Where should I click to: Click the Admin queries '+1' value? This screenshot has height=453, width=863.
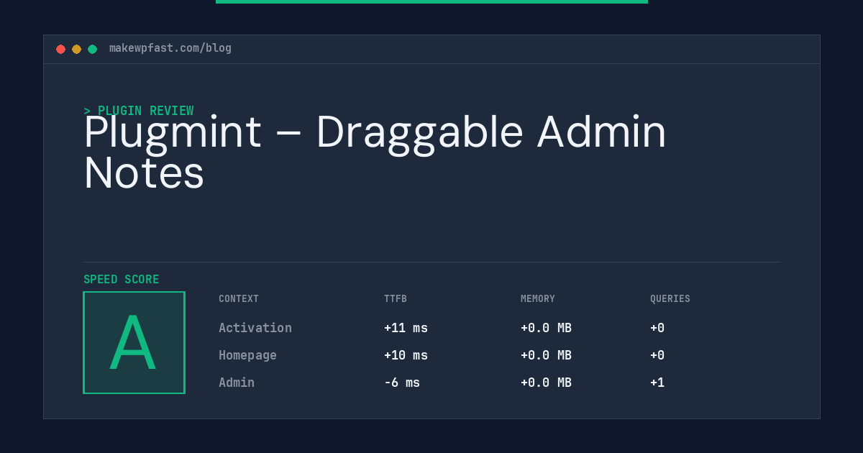click(x=657, y=383)
